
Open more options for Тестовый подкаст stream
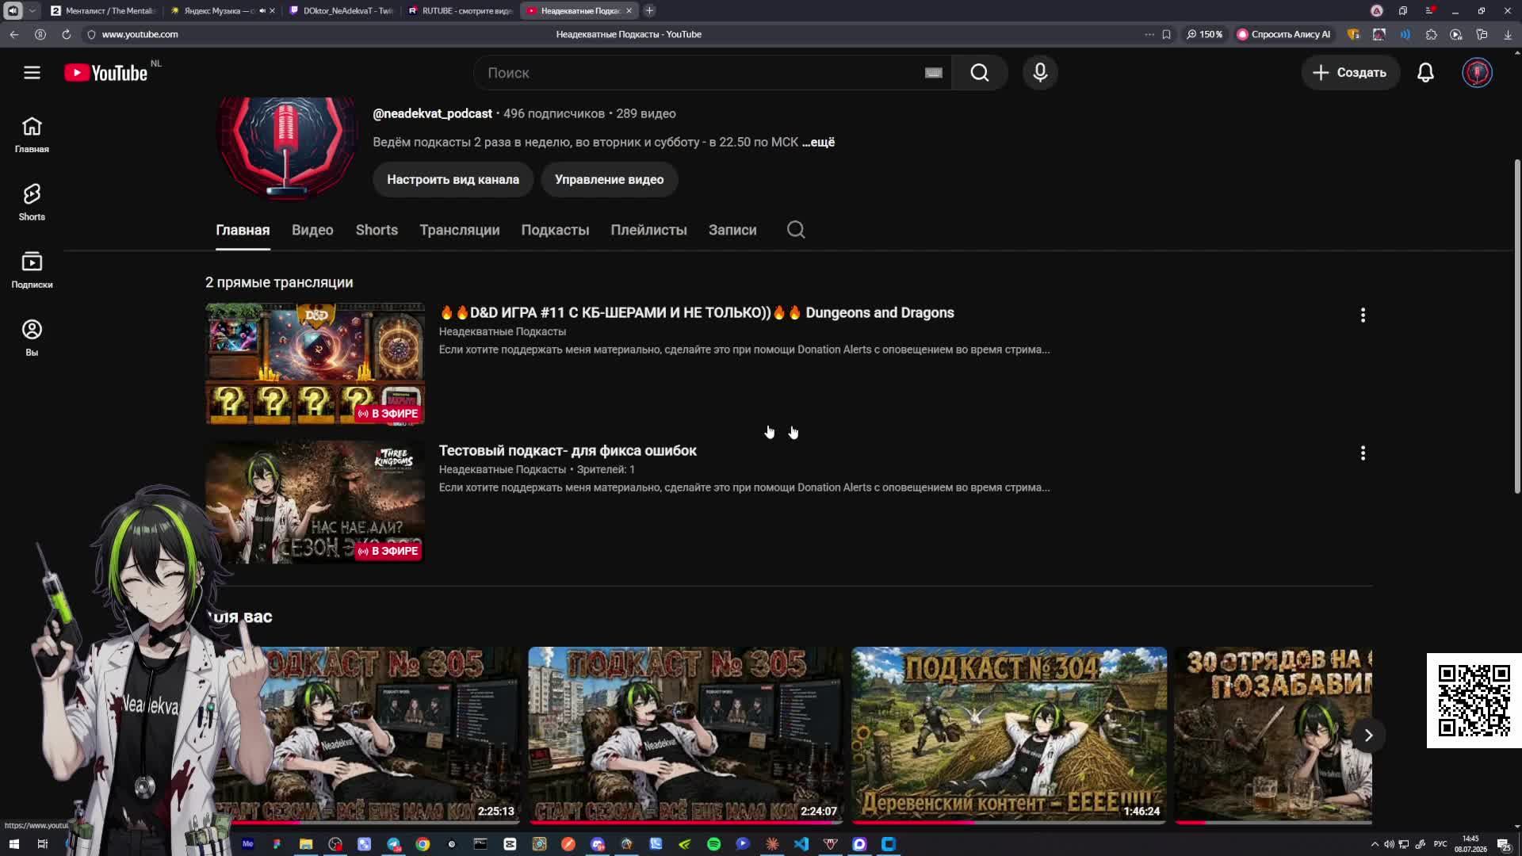point(1363,453)
